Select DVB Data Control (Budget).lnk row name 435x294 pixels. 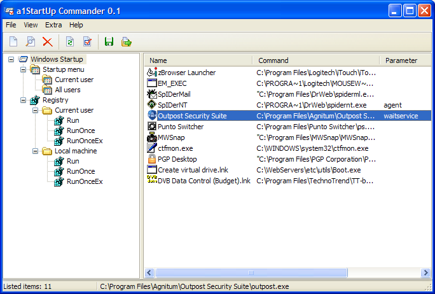204,181
